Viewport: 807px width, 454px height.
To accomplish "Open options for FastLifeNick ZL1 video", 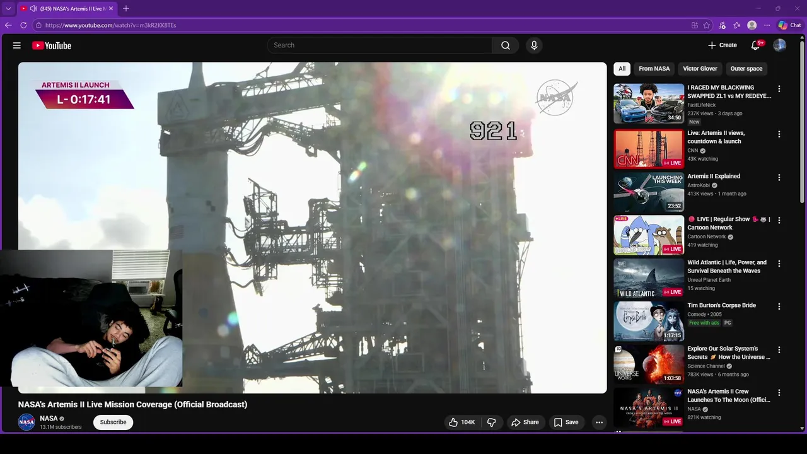I will 779,89.
